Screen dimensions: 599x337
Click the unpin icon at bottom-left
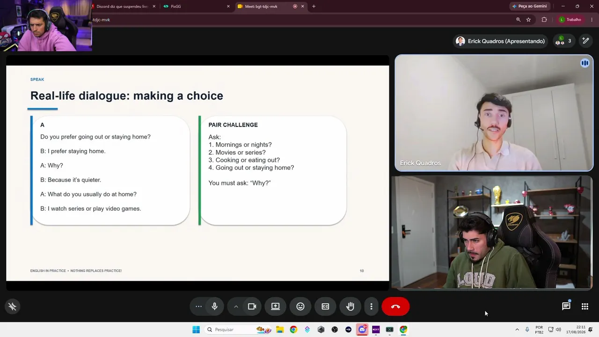point(13,307)
